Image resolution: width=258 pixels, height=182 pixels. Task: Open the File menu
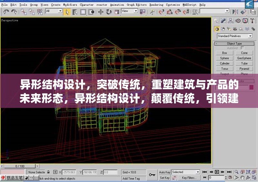[x=4, y=5]
